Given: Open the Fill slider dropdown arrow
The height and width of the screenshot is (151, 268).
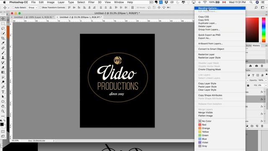Looking at the screenshot, I should point(266,85).
